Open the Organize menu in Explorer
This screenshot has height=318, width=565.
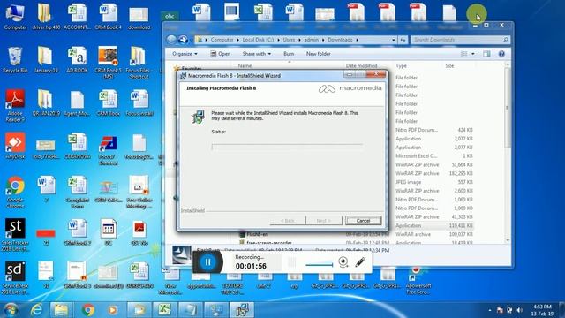[x=185, y=54]
